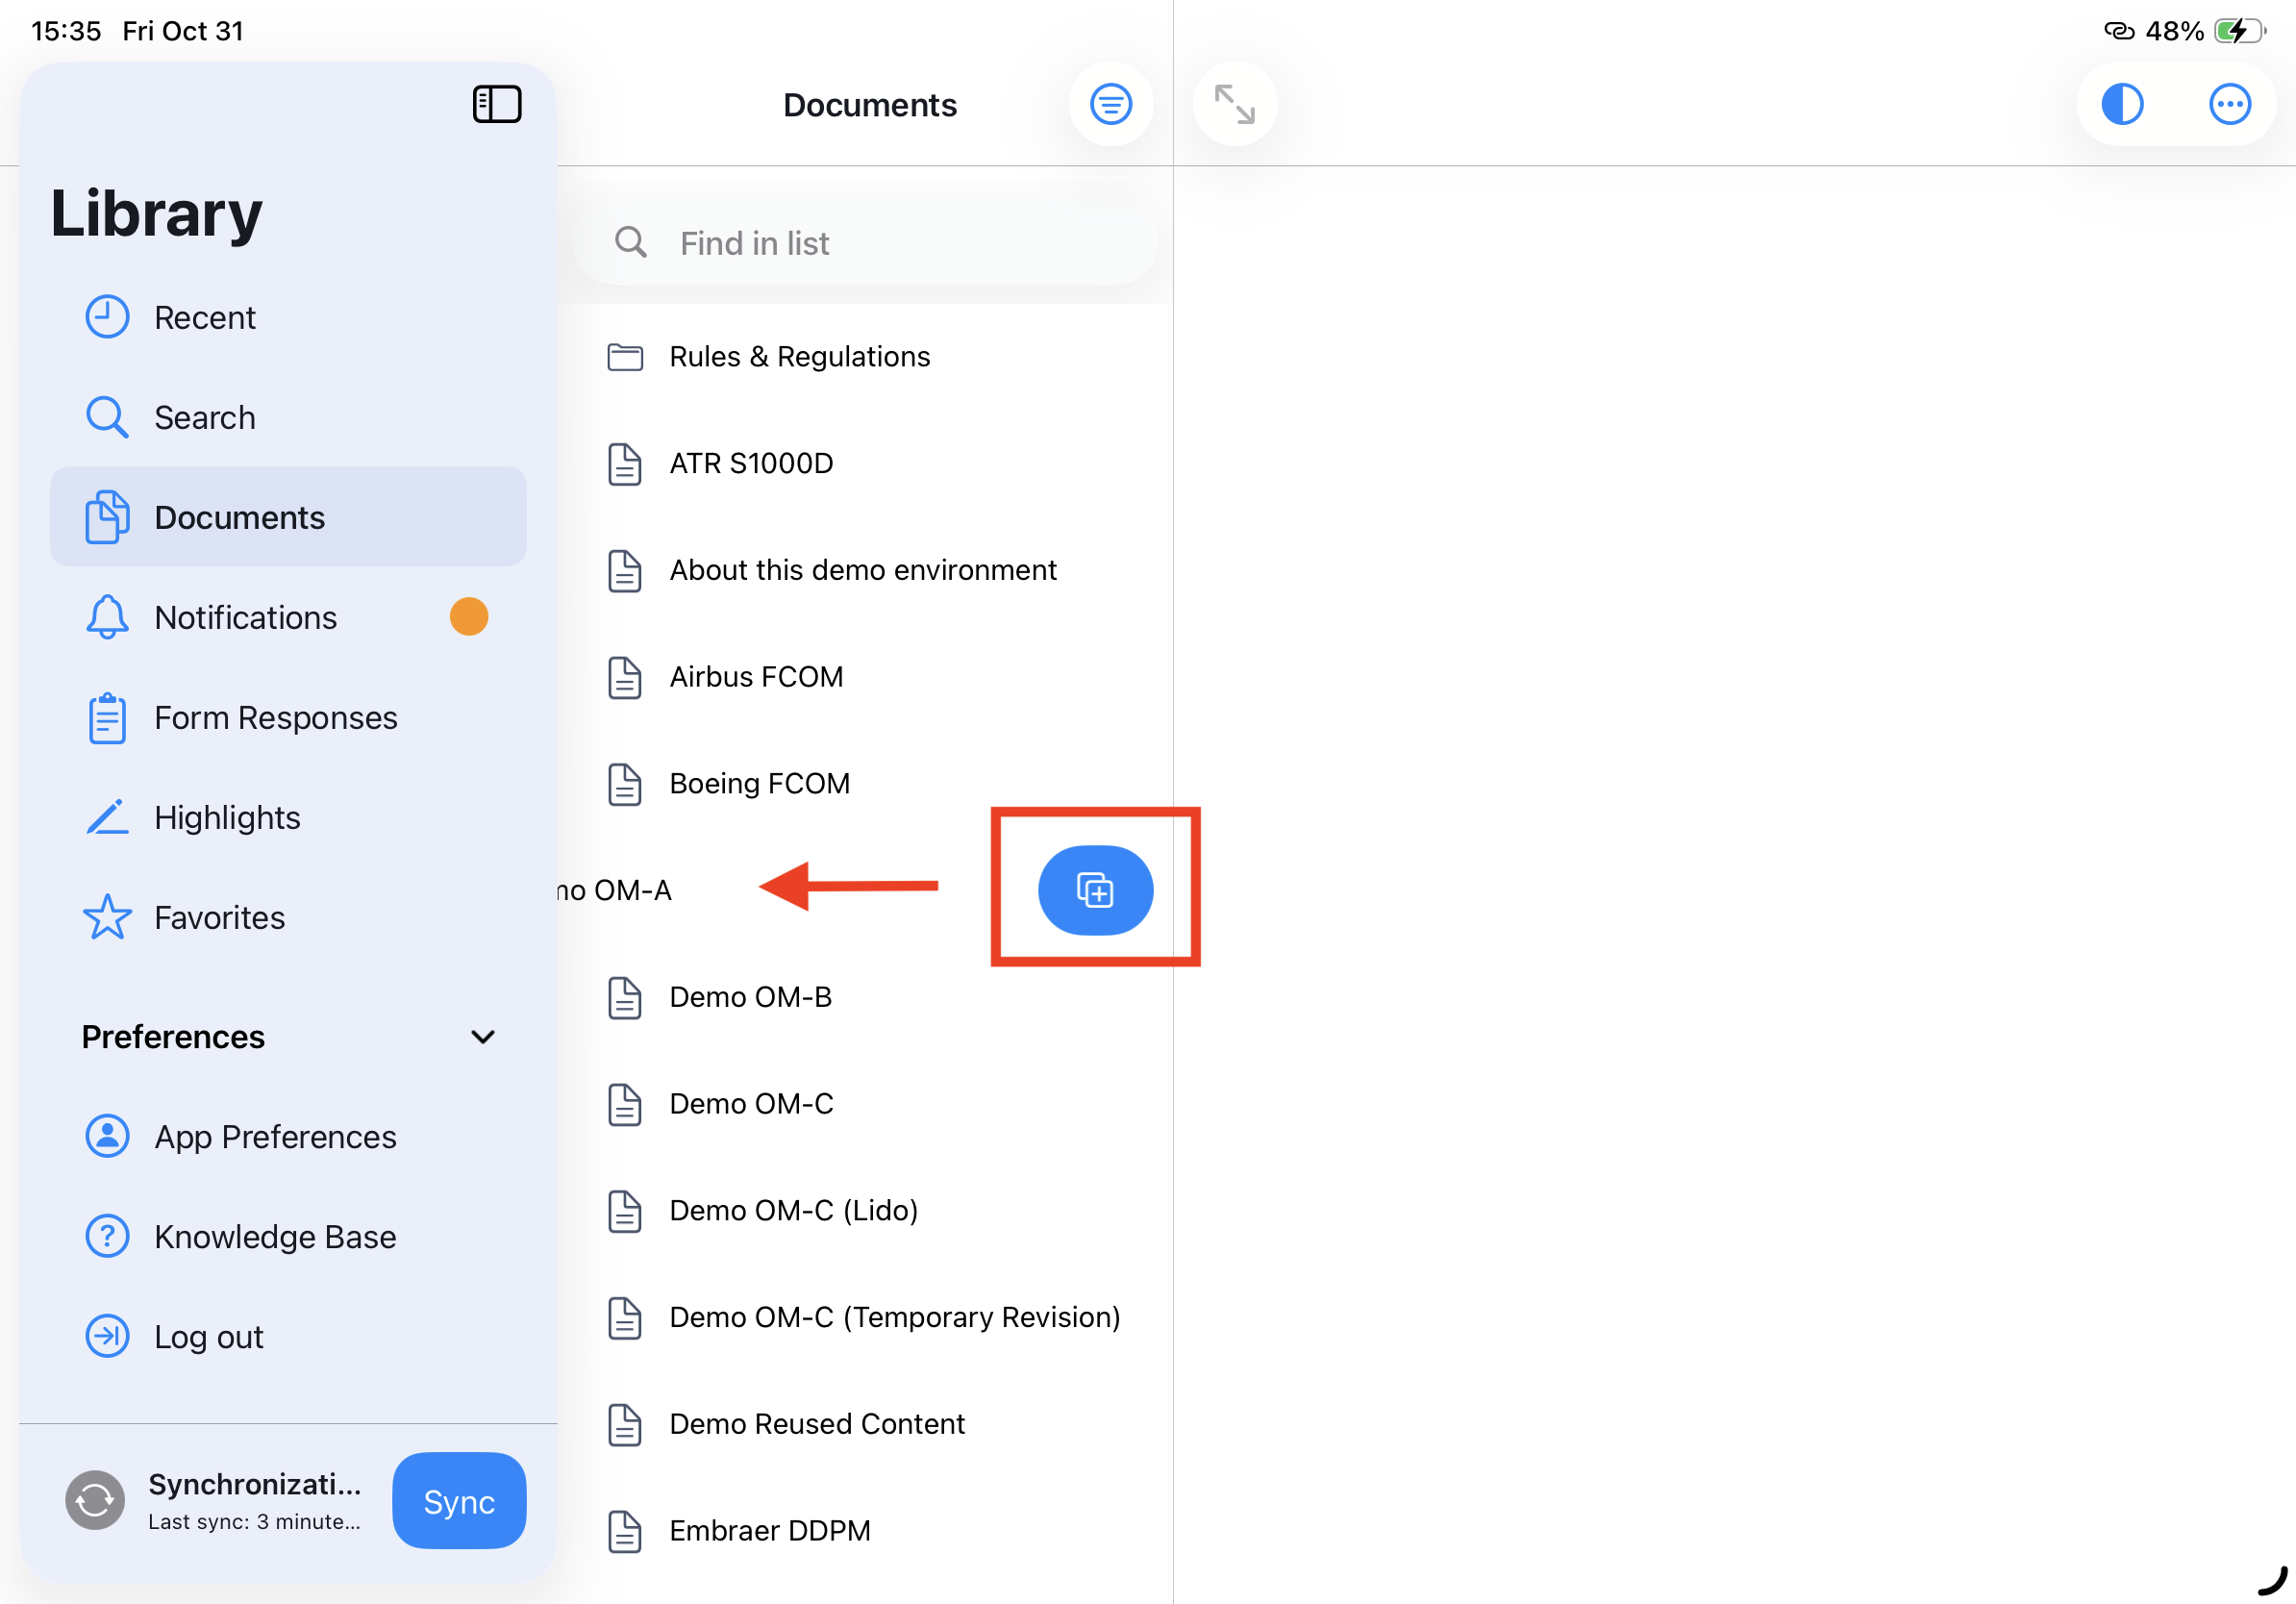
Task: Tap the blue add-to-collection swipe button
Action: [1095, 890]
